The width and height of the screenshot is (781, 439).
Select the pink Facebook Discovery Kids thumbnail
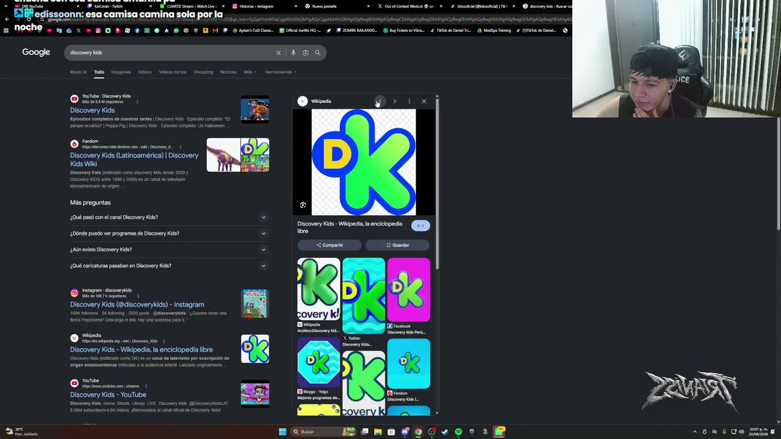[x=409, y=290]
